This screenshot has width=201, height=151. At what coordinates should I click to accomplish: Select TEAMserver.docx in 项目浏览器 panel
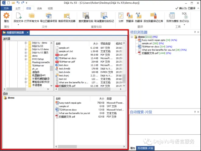(x=150, y=47)
